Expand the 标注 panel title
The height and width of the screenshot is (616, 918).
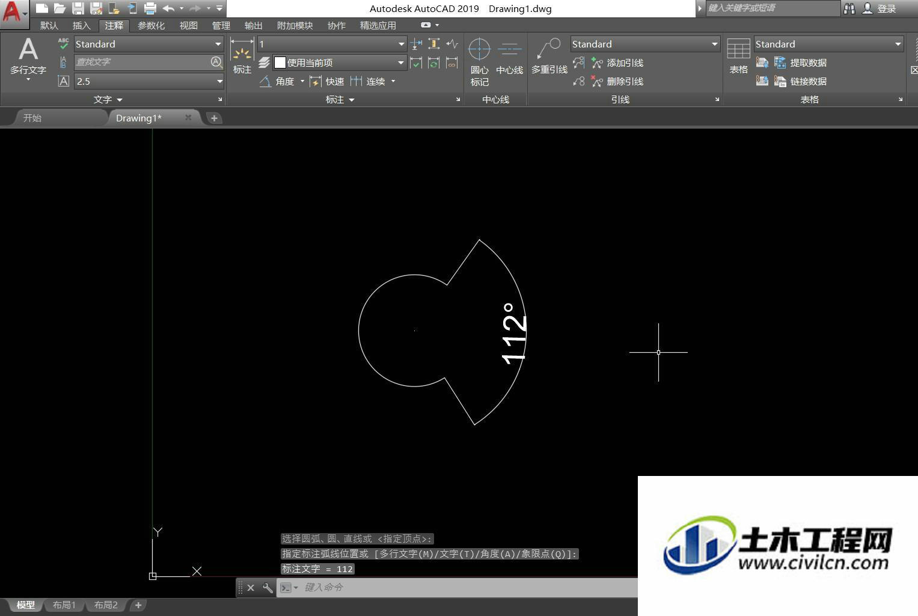point(340,100)
